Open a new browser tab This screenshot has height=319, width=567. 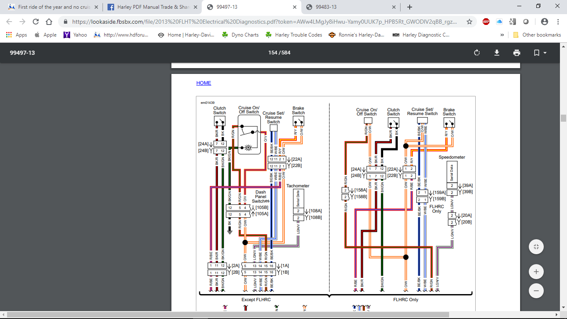pos(410,7)
